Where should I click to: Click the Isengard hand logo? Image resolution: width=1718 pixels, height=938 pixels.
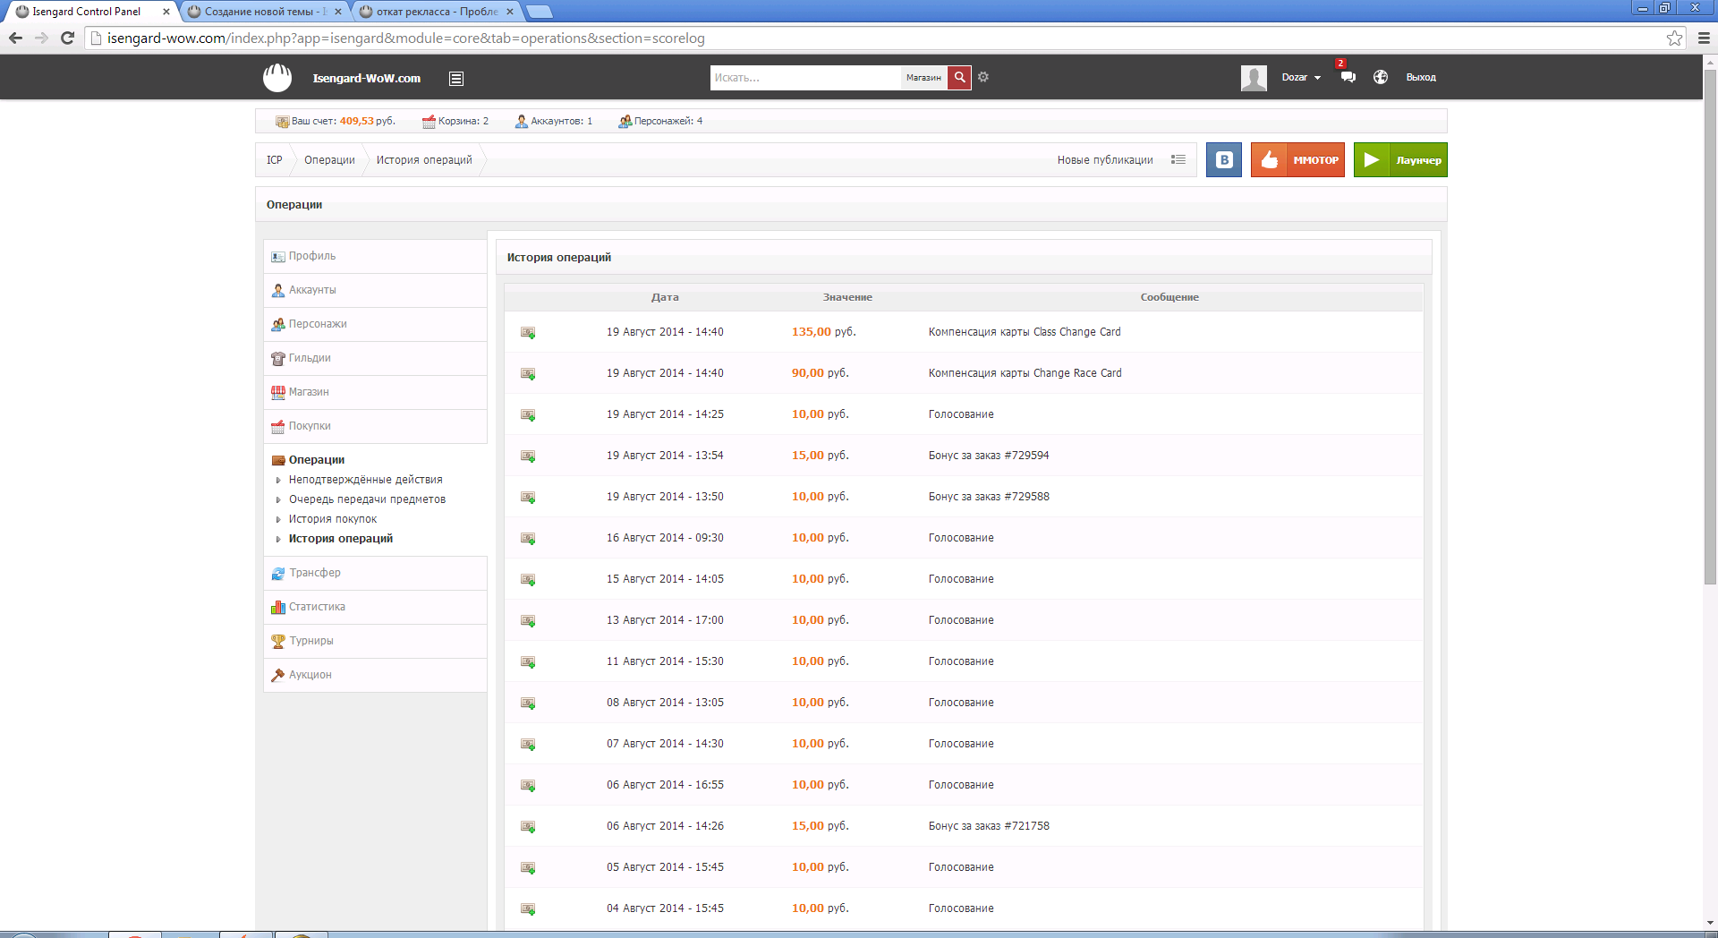tap(277, 78)
